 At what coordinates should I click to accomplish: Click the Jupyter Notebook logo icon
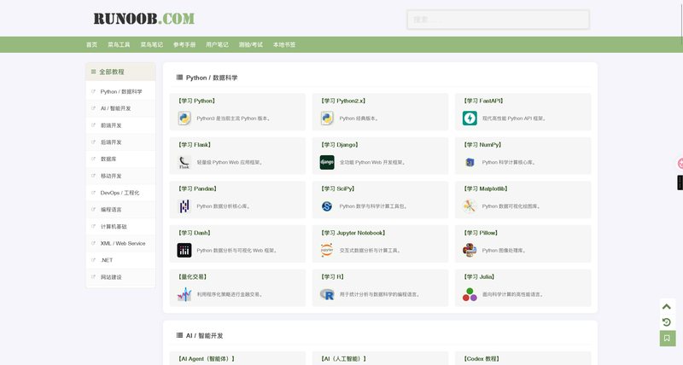click(327, 250)
